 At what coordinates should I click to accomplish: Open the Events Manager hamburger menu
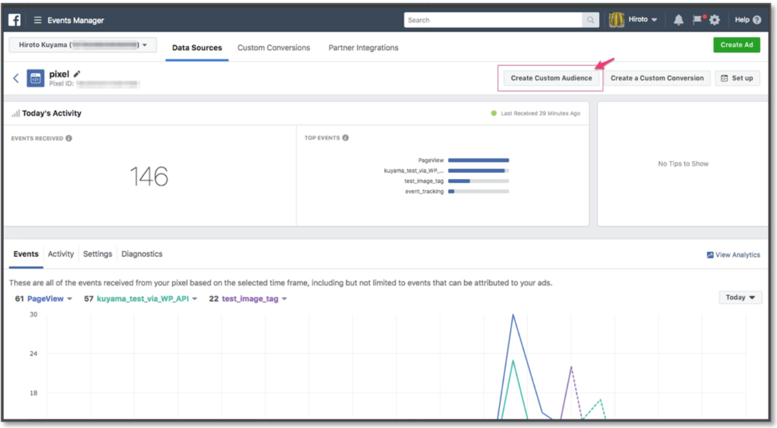point(38,20)
